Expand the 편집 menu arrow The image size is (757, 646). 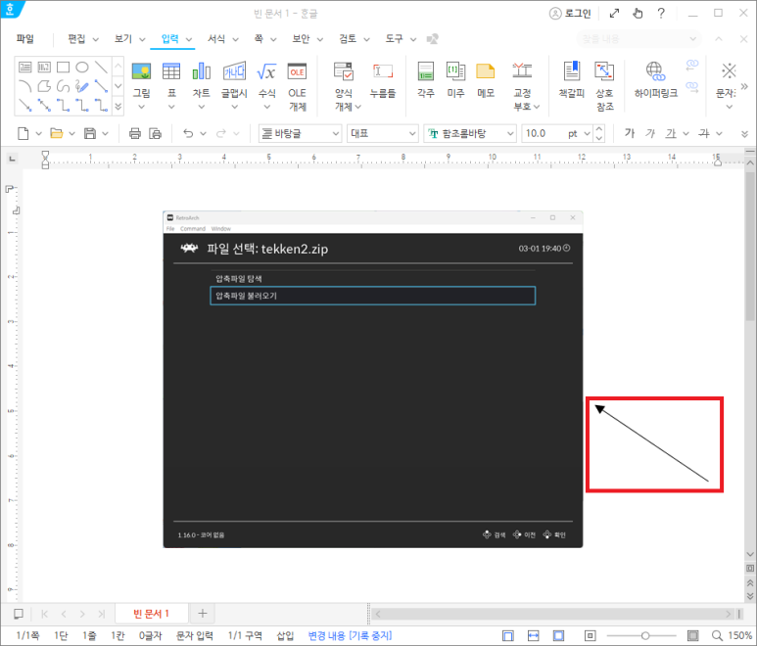tap(96, 39)
